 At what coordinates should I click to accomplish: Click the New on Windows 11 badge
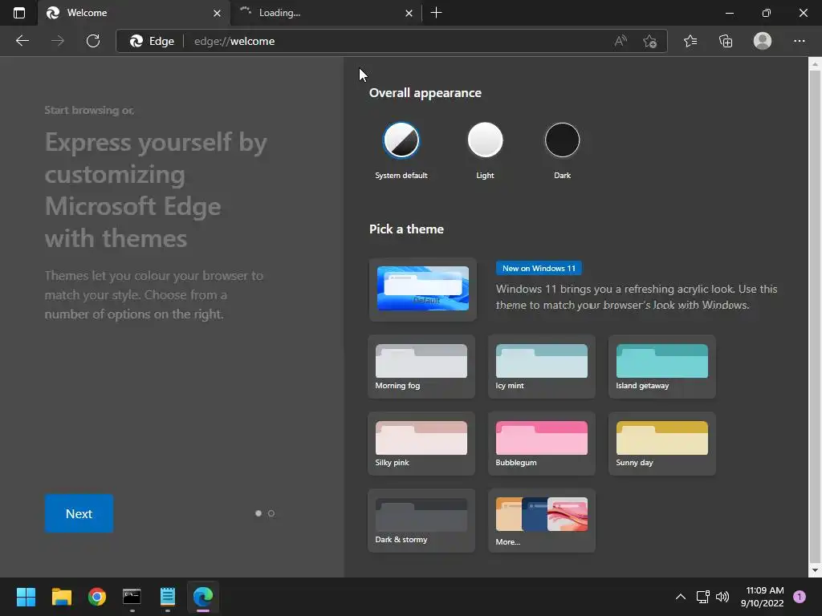click(x=539, y=268)
